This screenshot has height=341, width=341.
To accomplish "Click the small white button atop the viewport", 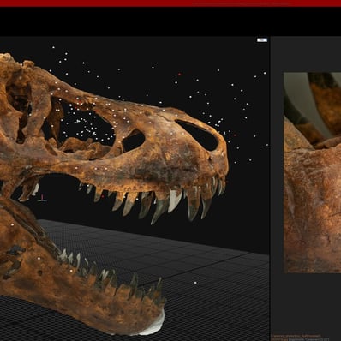I will click(262, 40).
